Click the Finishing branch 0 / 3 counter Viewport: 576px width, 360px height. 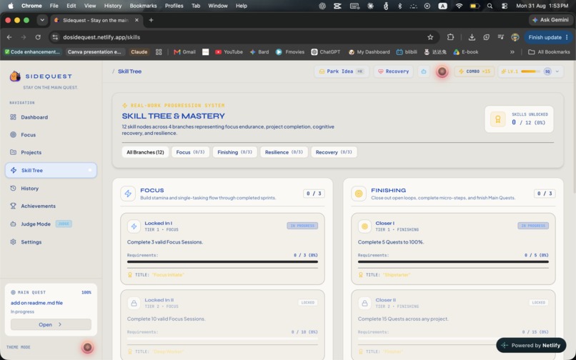545,194
